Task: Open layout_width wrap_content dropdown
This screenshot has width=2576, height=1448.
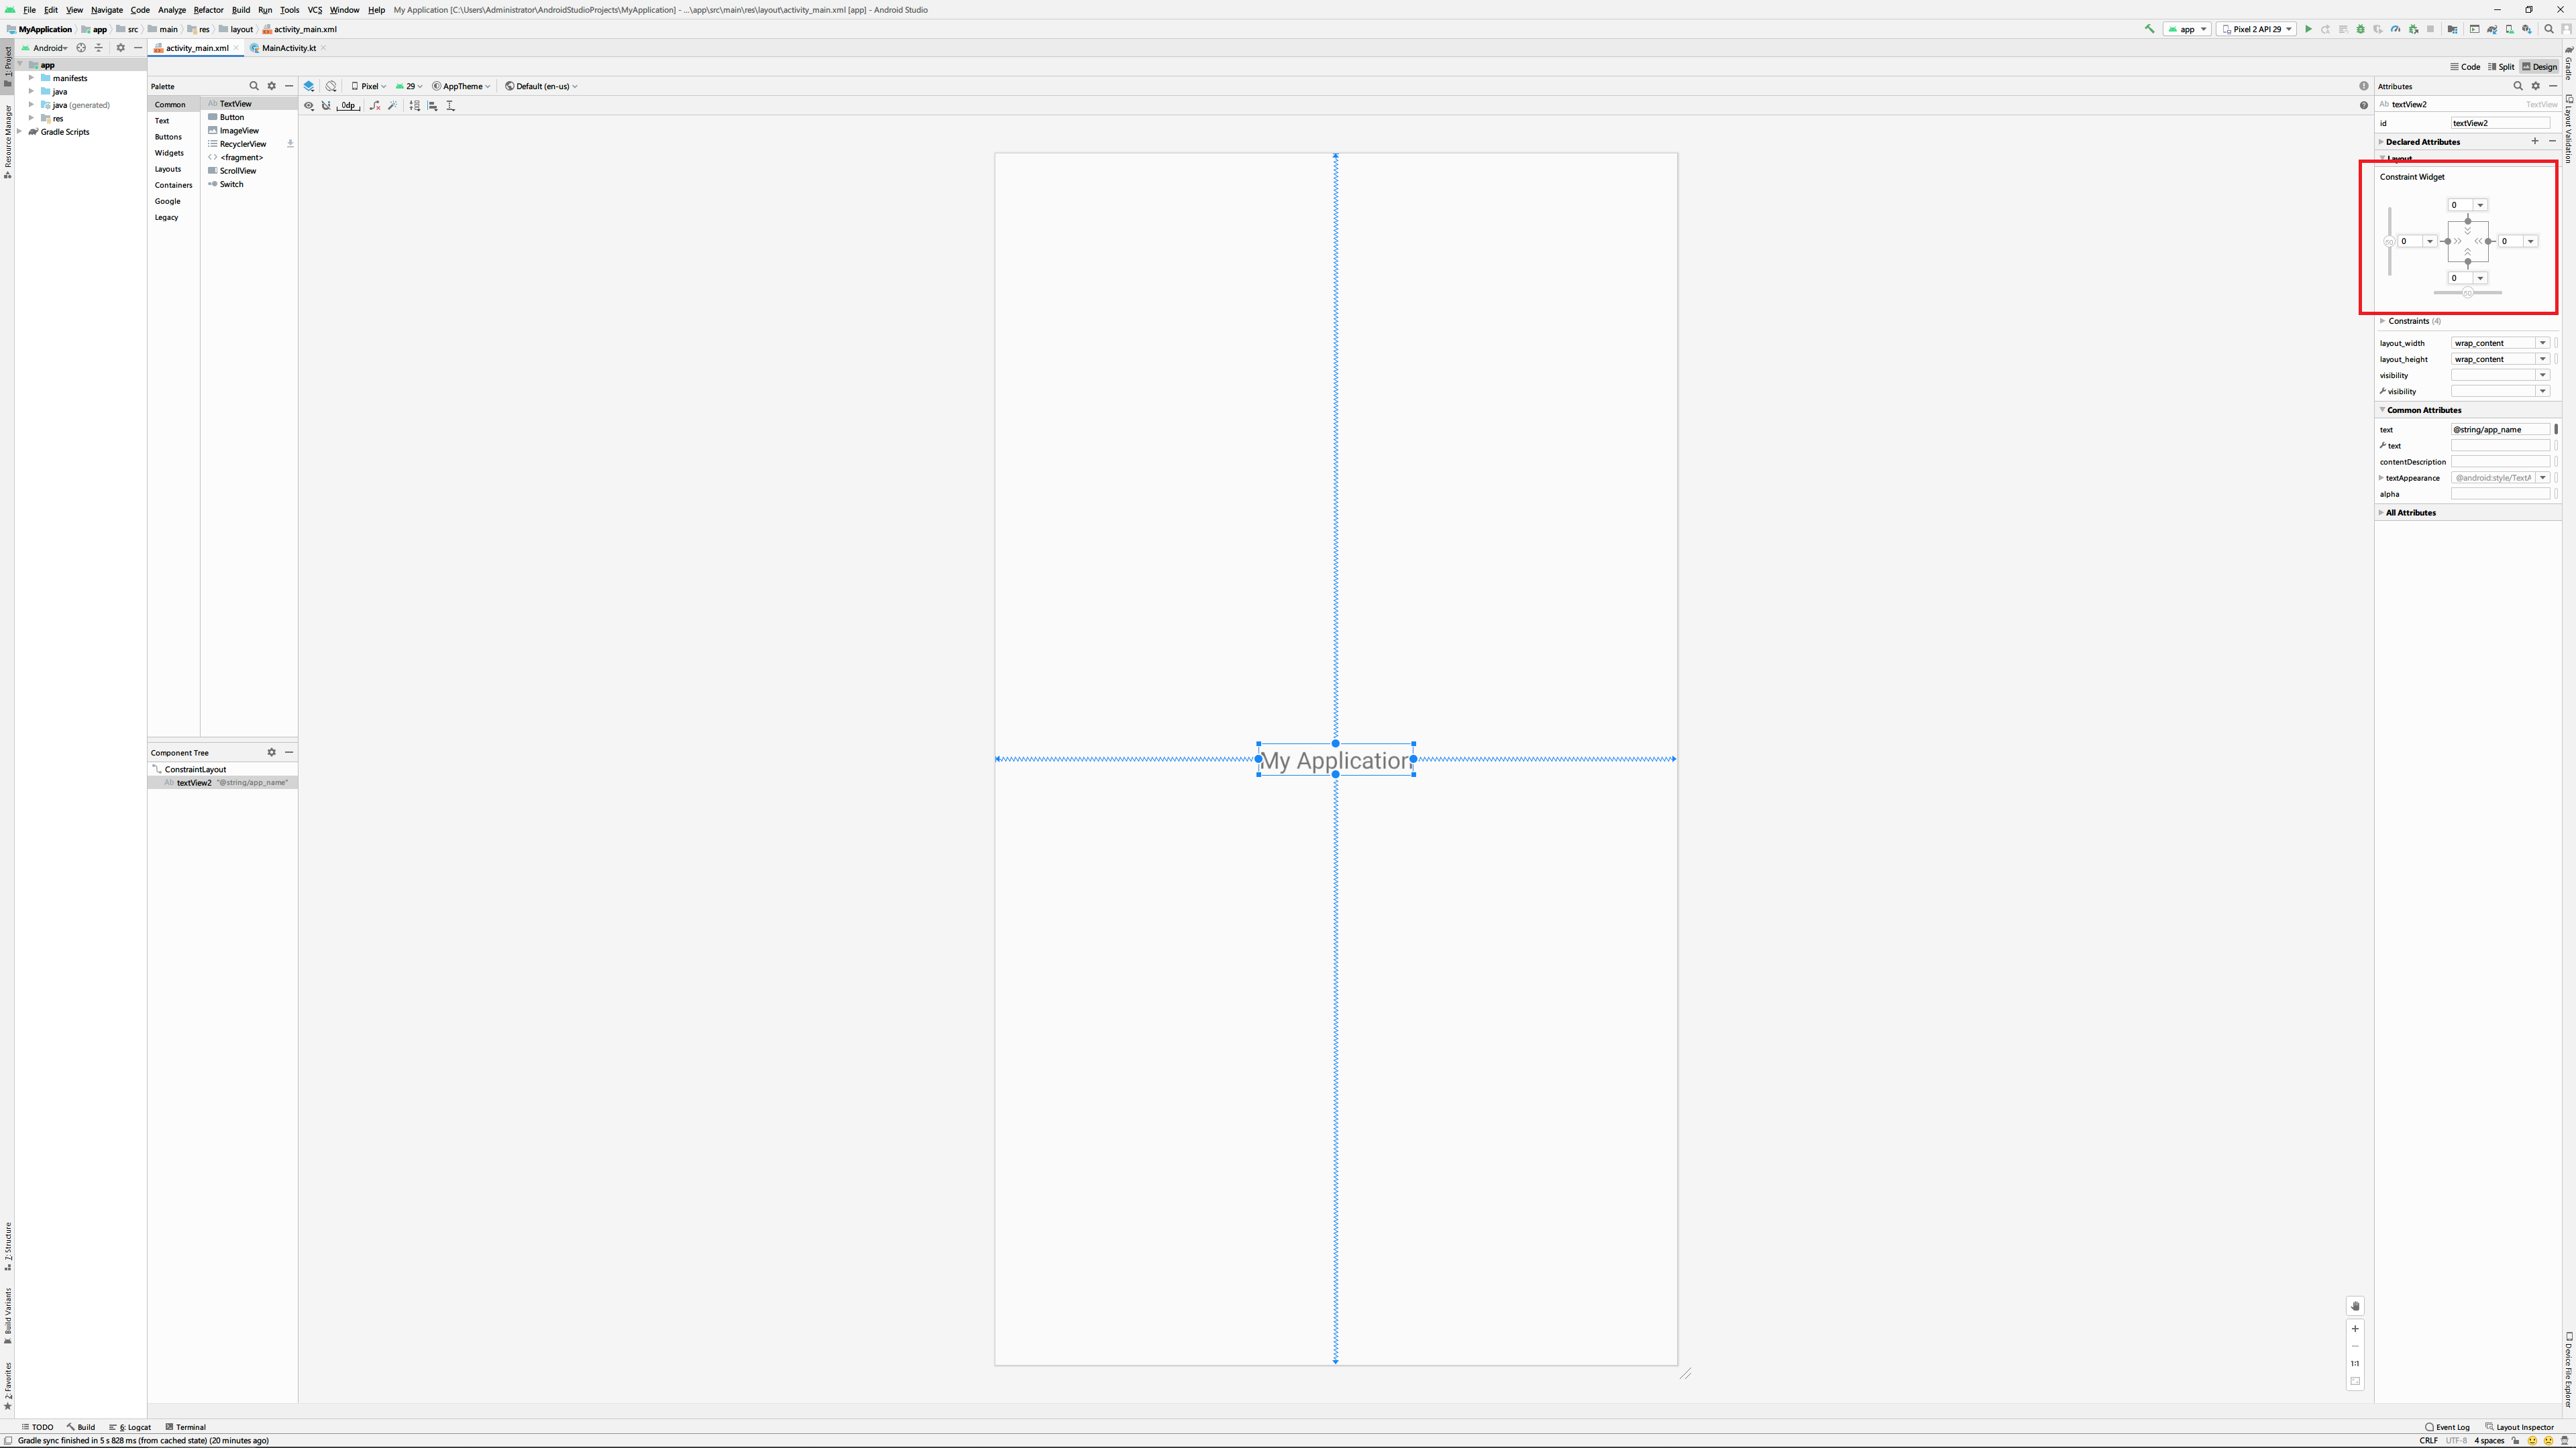Action: (x=2542, y=343)
